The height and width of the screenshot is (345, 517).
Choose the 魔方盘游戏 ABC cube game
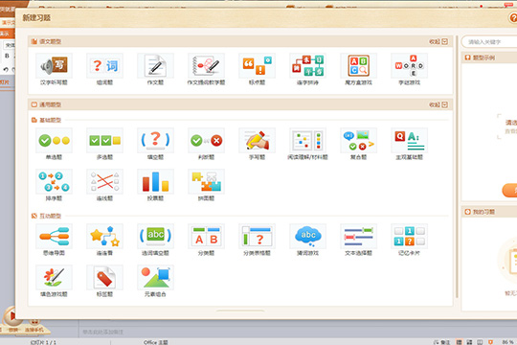tap(358, 66)
